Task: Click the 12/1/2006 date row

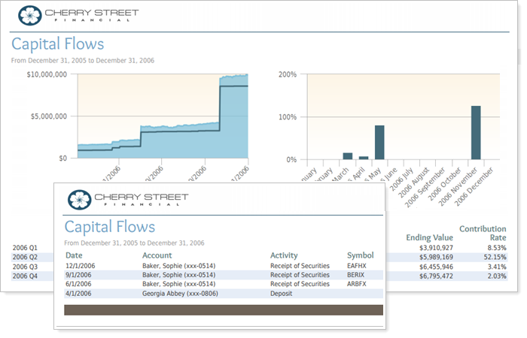Action: (80, 265)
